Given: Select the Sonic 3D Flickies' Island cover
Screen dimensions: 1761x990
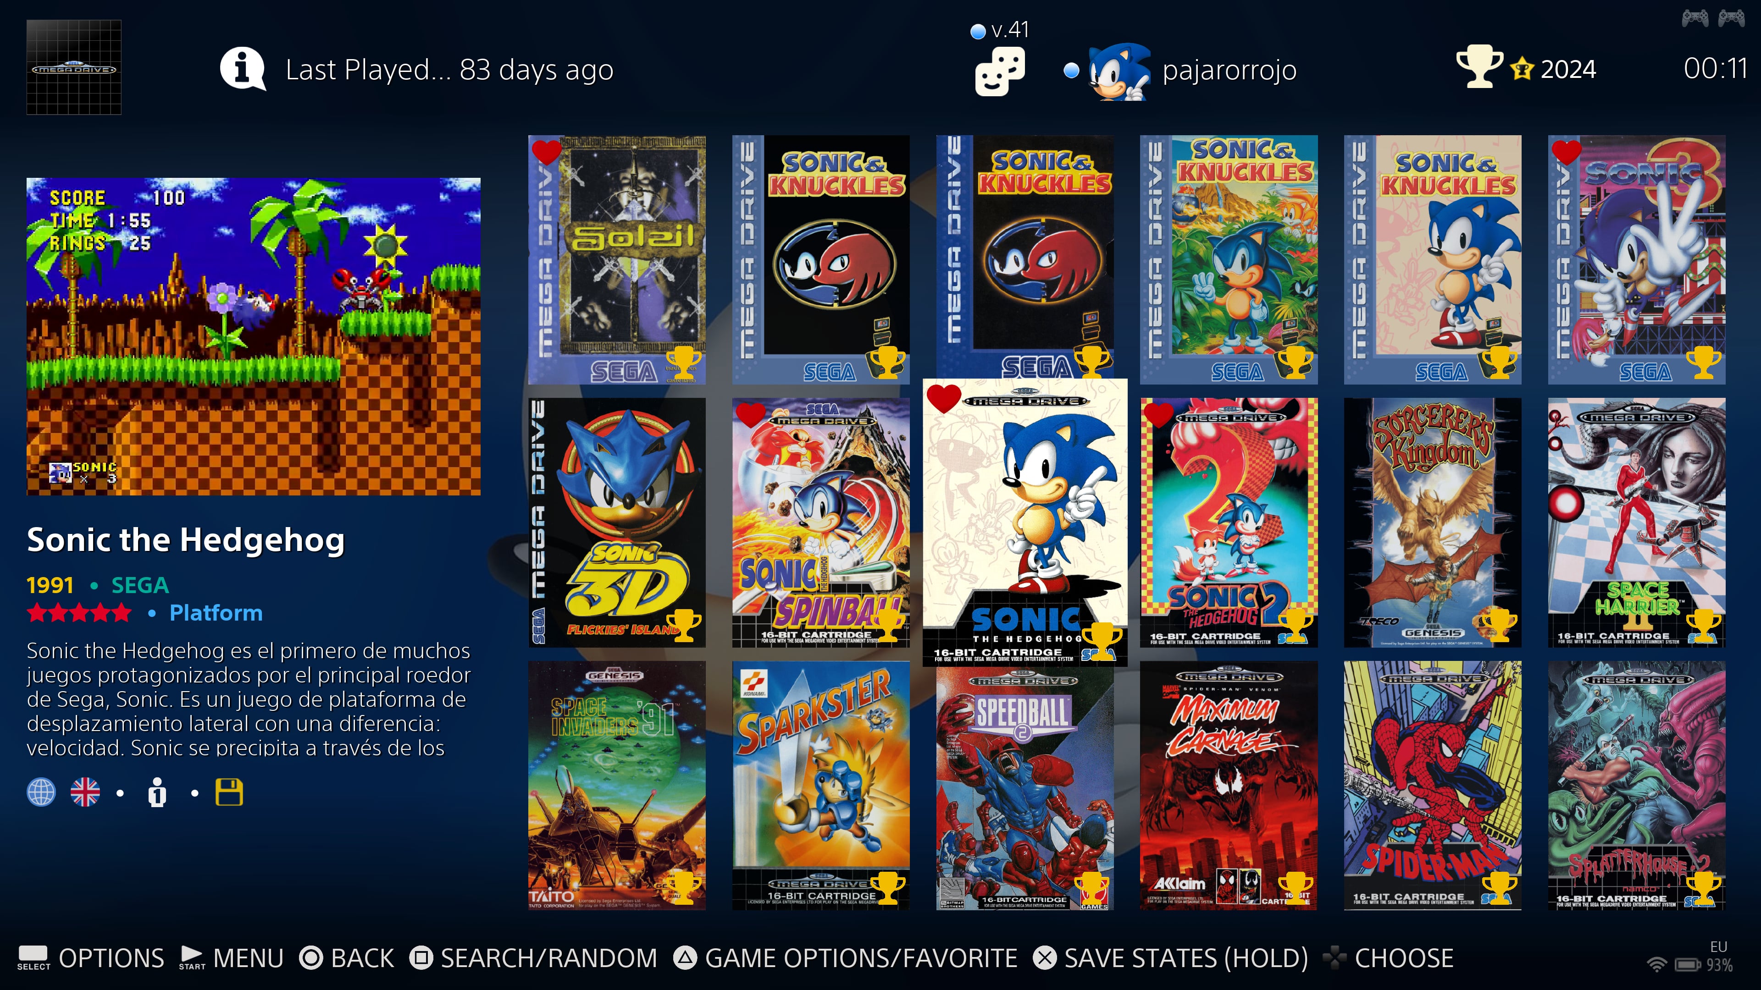Looking at the screenshot, I should pos(617,522).
